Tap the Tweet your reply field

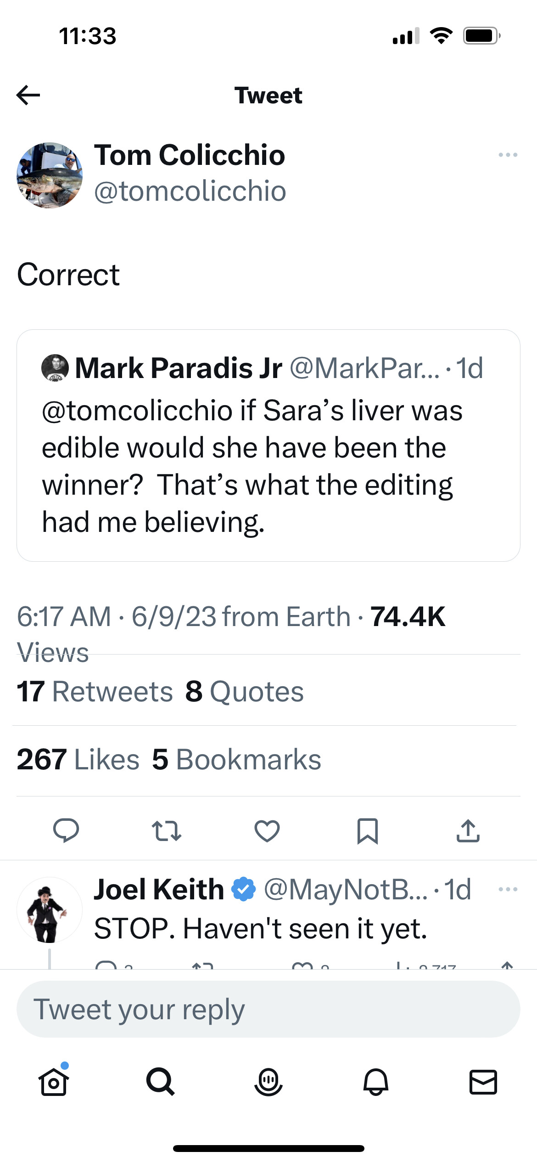coord(268,1009)
